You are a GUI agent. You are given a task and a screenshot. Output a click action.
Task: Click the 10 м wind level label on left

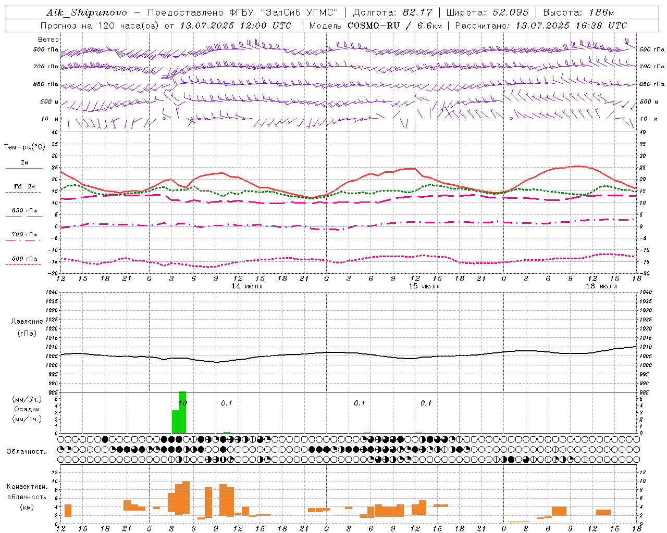click(x=50, y=119)
